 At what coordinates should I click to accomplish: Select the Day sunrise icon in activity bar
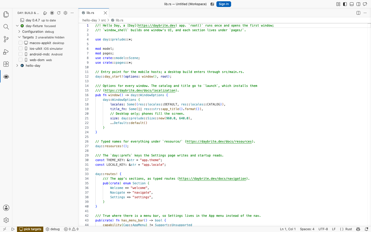tap(6, 76)
